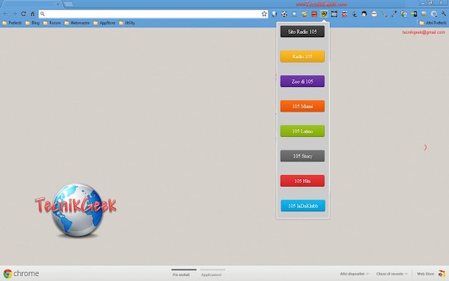449x281 pixels.
Task: Open the Forum bookmarks folder
Action: (x=52, y=23)
